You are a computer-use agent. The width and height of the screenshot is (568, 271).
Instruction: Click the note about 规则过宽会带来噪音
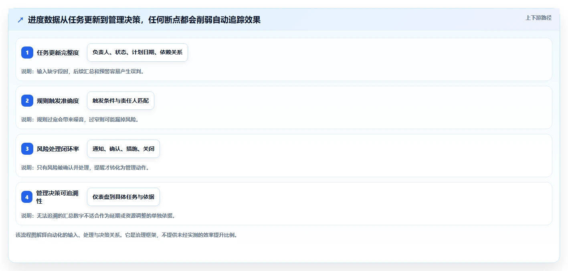pos(80,119)
